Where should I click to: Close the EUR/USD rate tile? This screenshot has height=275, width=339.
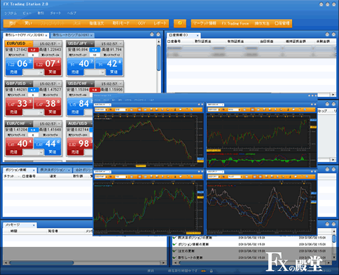click(60, 43)
